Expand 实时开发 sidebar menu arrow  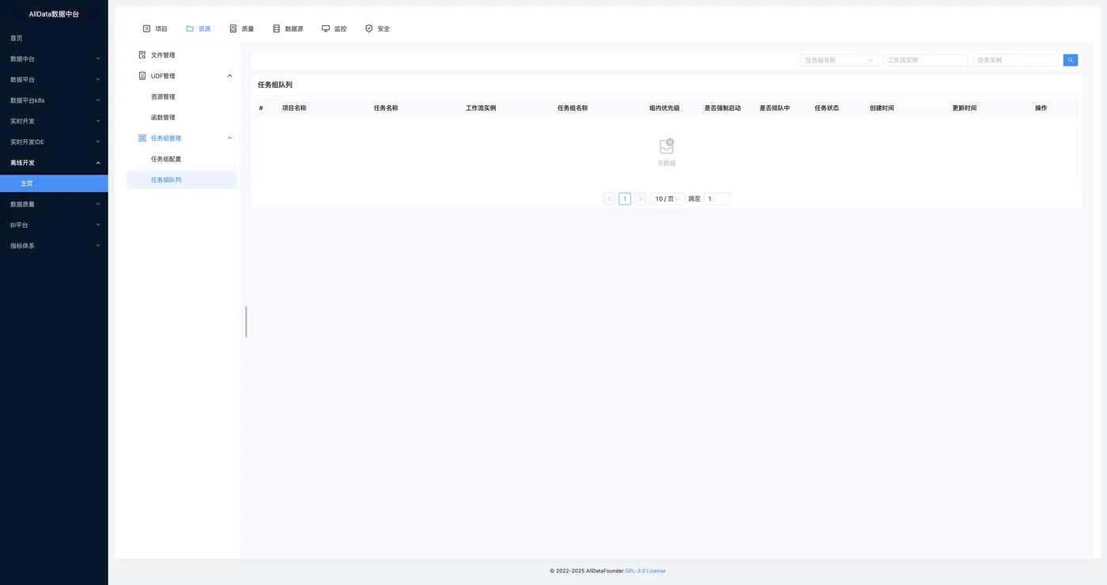tap(98, 121)
